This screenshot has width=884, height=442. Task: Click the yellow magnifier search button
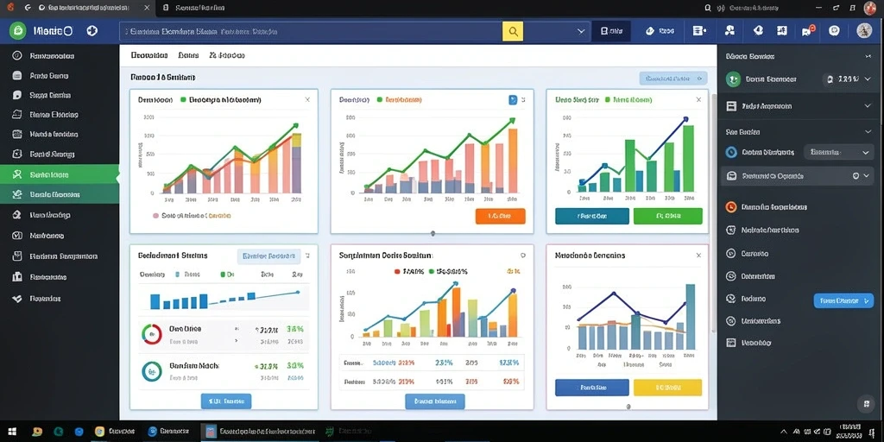513,32
